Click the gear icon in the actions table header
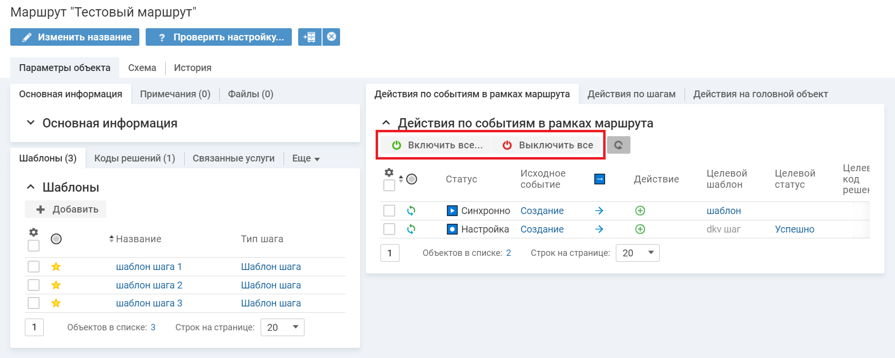Viewport: 895px width, 358px height. click(x=389, y=172)
